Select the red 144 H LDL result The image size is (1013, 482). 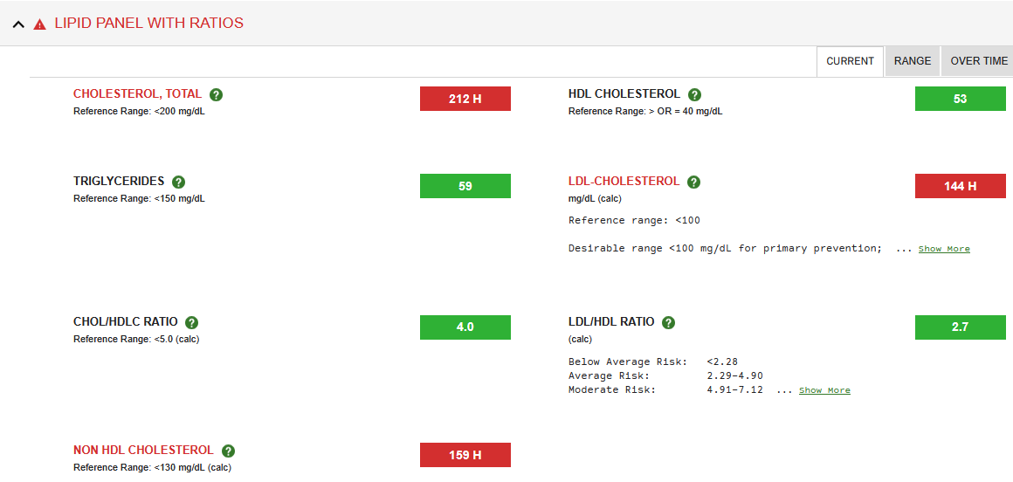960,186
